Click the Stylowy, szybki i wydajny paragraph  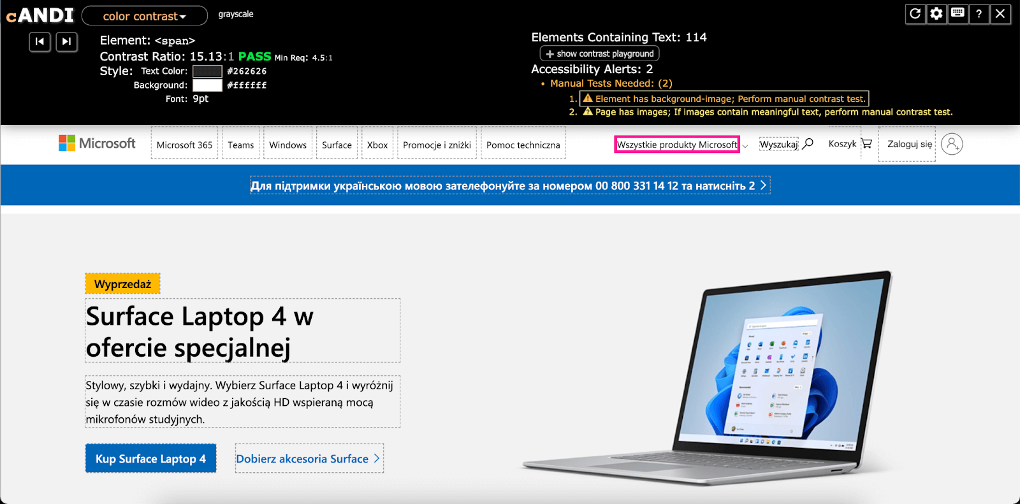[242, 401]
